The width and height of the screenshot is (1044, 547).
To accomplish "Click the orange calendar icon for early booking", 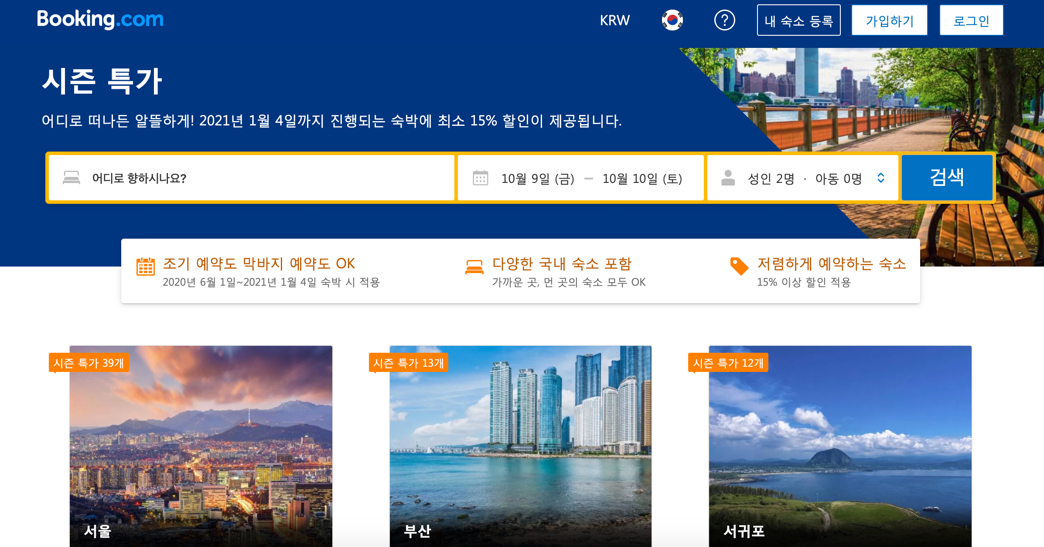I will [145, 267].
